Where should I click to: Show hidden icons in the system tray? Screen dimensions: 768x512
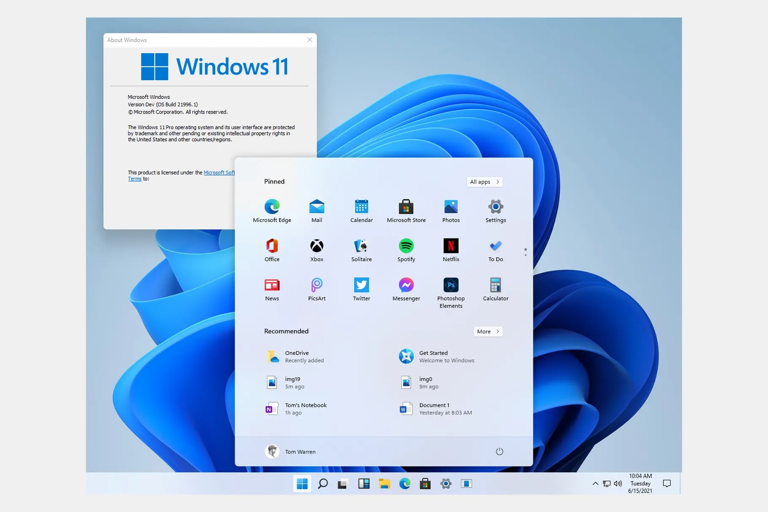(595, 484)
